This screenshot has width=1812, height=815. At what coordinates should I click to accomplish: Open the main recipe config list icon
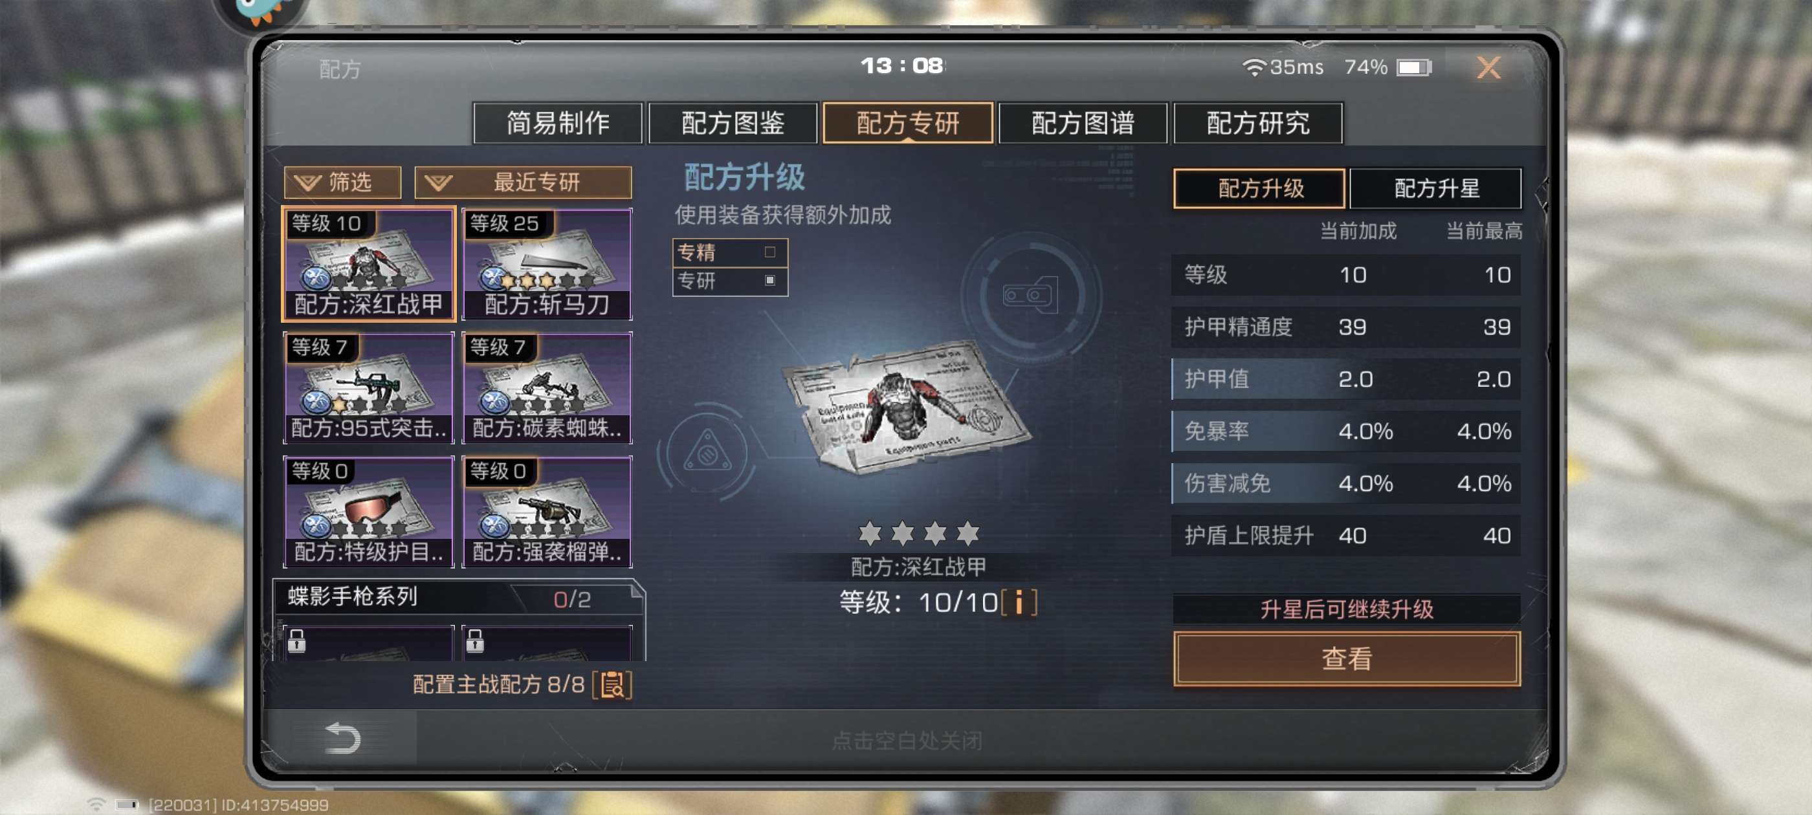pos(613,684)
